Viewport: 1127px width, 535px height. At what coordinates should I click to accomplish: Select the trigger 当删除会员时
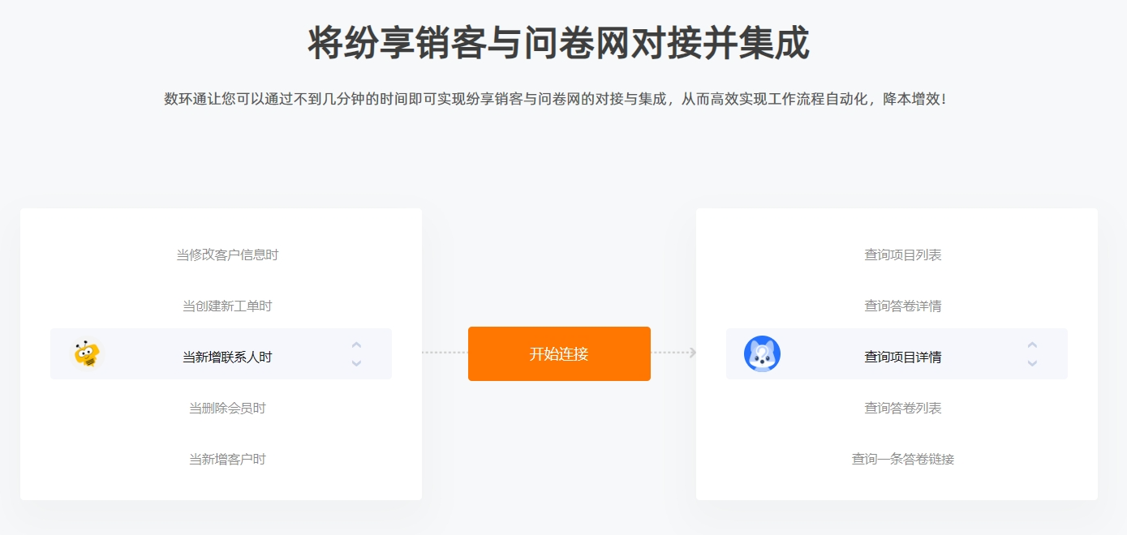[227, 408]
